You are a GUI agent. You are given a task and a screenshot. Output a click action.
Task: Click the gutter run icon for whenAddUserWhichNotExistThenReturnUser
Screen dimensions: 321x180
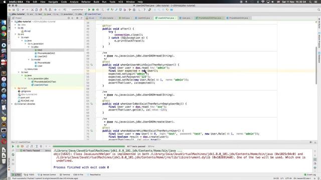click(91, 130)
